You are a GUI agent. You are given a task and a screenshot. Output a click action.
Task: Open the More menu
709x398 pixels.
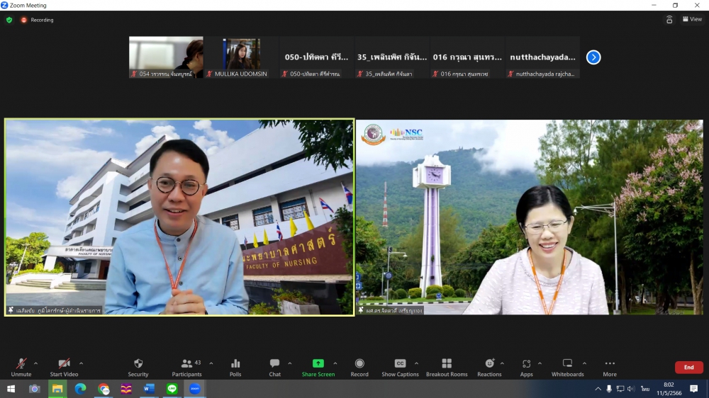tap(610, 363)
